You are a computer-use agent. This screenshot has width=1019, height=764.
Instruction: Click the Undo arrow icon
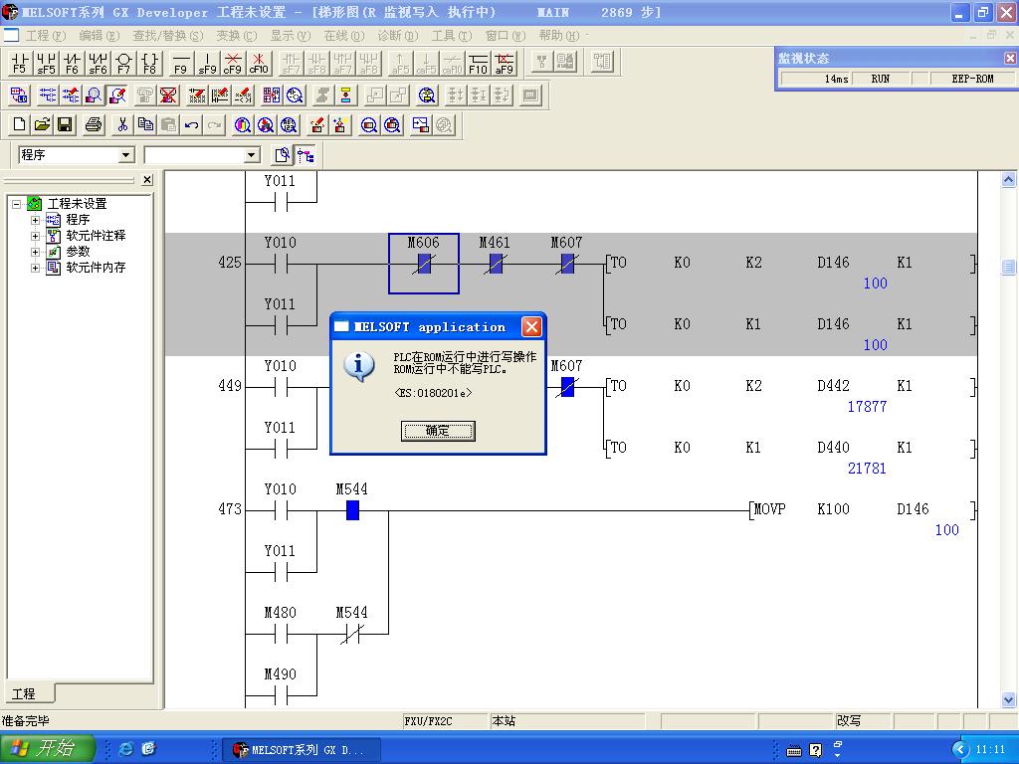[x=192, y=124]
